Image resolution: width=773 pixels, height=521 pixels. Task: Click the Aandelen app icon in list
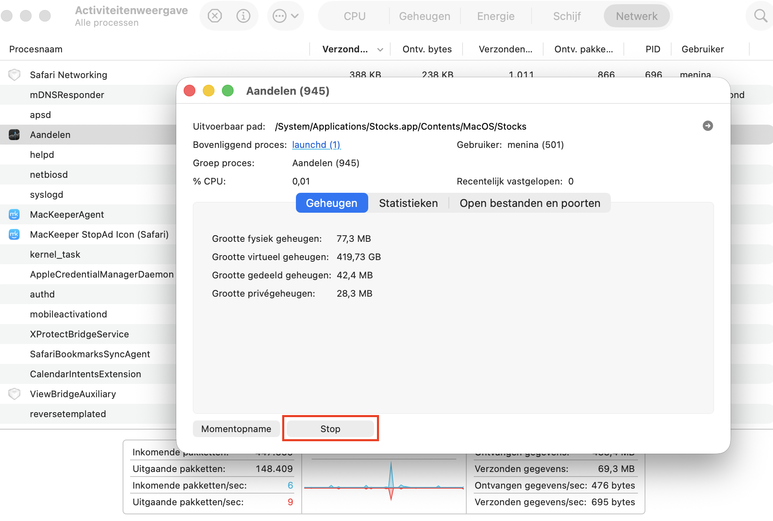14,135
